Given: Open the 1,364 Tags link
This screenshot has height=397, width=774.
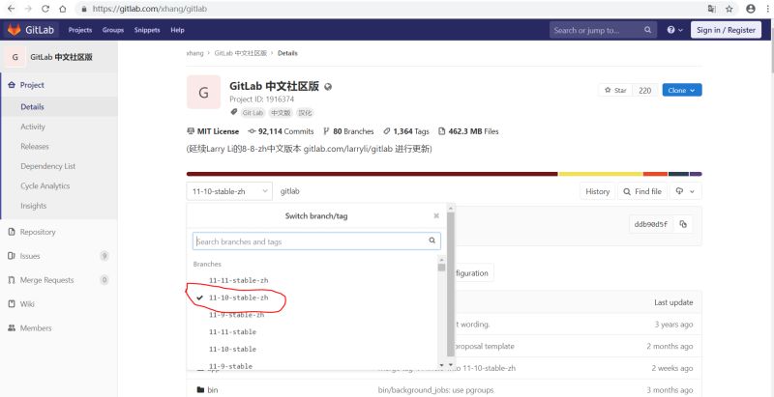Looking at the screenshot, I should 406,131.
